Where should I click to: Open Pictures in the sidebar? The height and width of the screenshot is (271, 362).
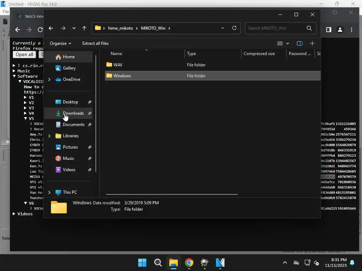pyautogui.click(x=70, y=147)
